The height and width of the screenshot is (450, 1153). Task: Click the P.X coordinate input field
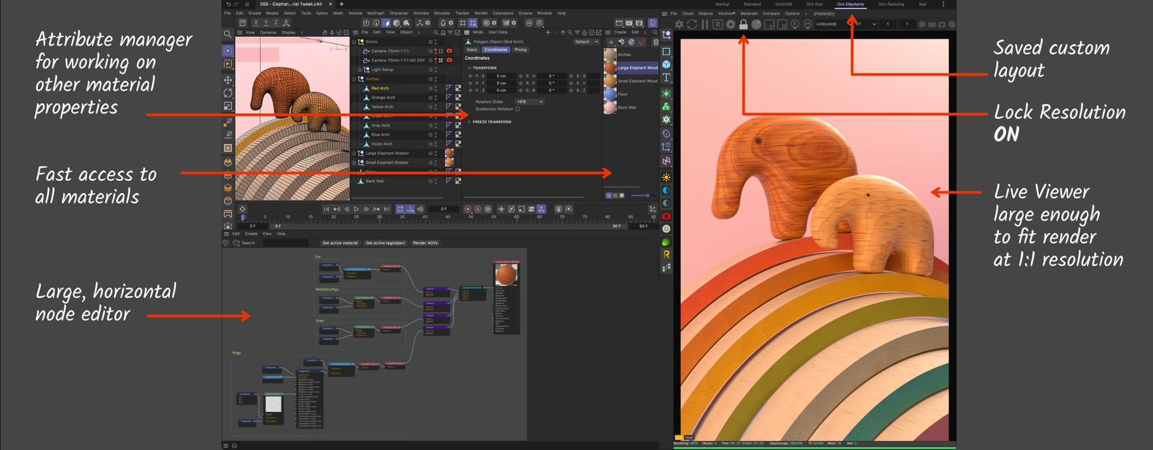pos(500,76)
